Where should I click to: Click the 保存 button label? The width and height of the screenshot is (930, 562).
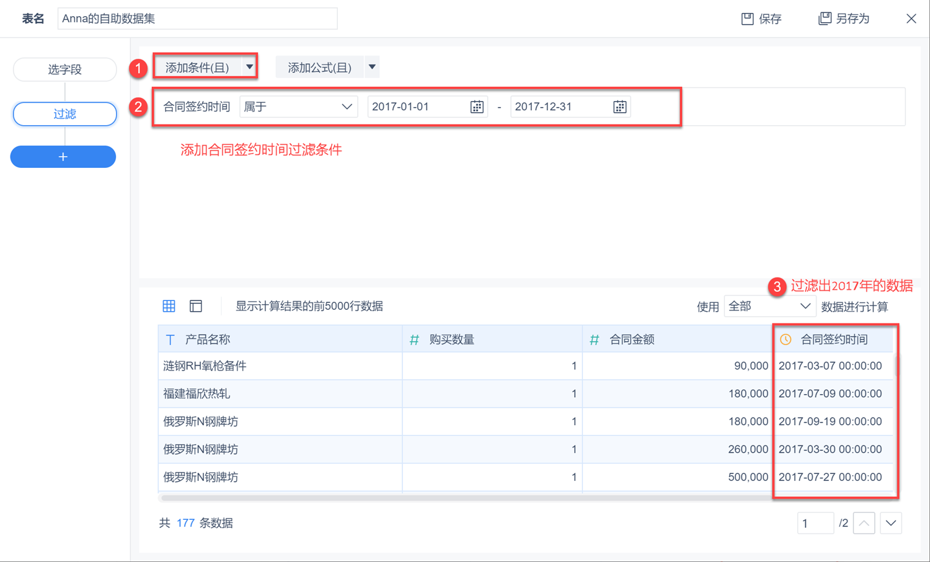770,19
